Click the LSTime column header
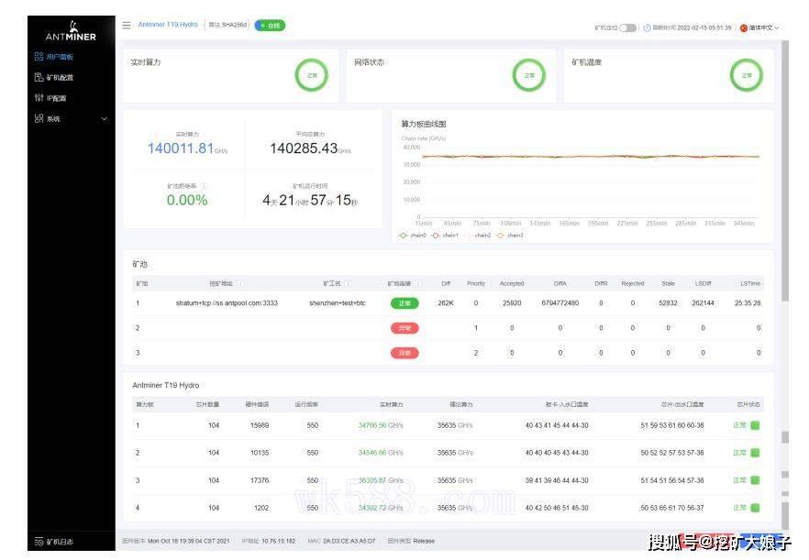This screenshot has height=560, width=809. (x=750, y=283)
